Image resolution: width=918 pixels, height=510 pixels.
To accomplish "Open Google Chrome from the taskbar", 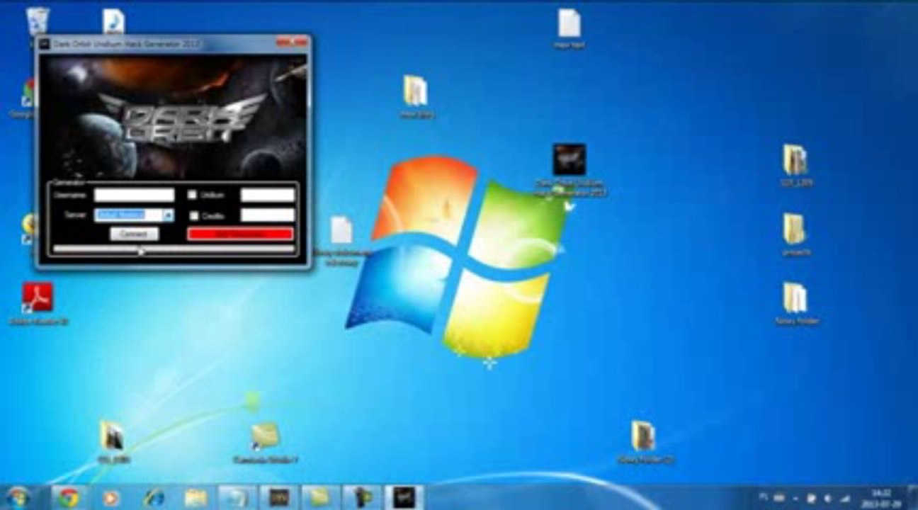I will pyautogui.click(x=69, y=497).
